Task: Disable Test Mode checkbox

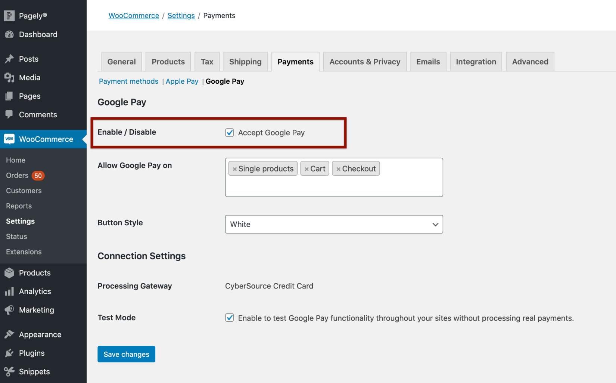Action: point(229,318)
